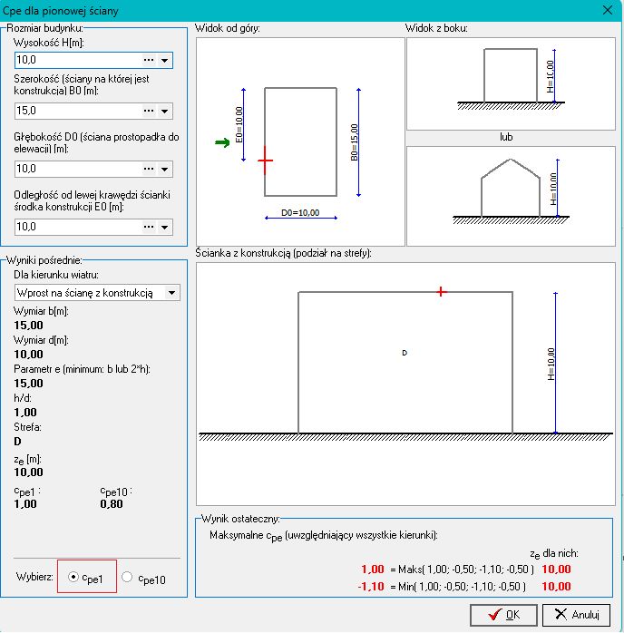Close the Cpe dla pionowej ściany dialog
This screenshot has height=633, width=624.
[606, 11]
